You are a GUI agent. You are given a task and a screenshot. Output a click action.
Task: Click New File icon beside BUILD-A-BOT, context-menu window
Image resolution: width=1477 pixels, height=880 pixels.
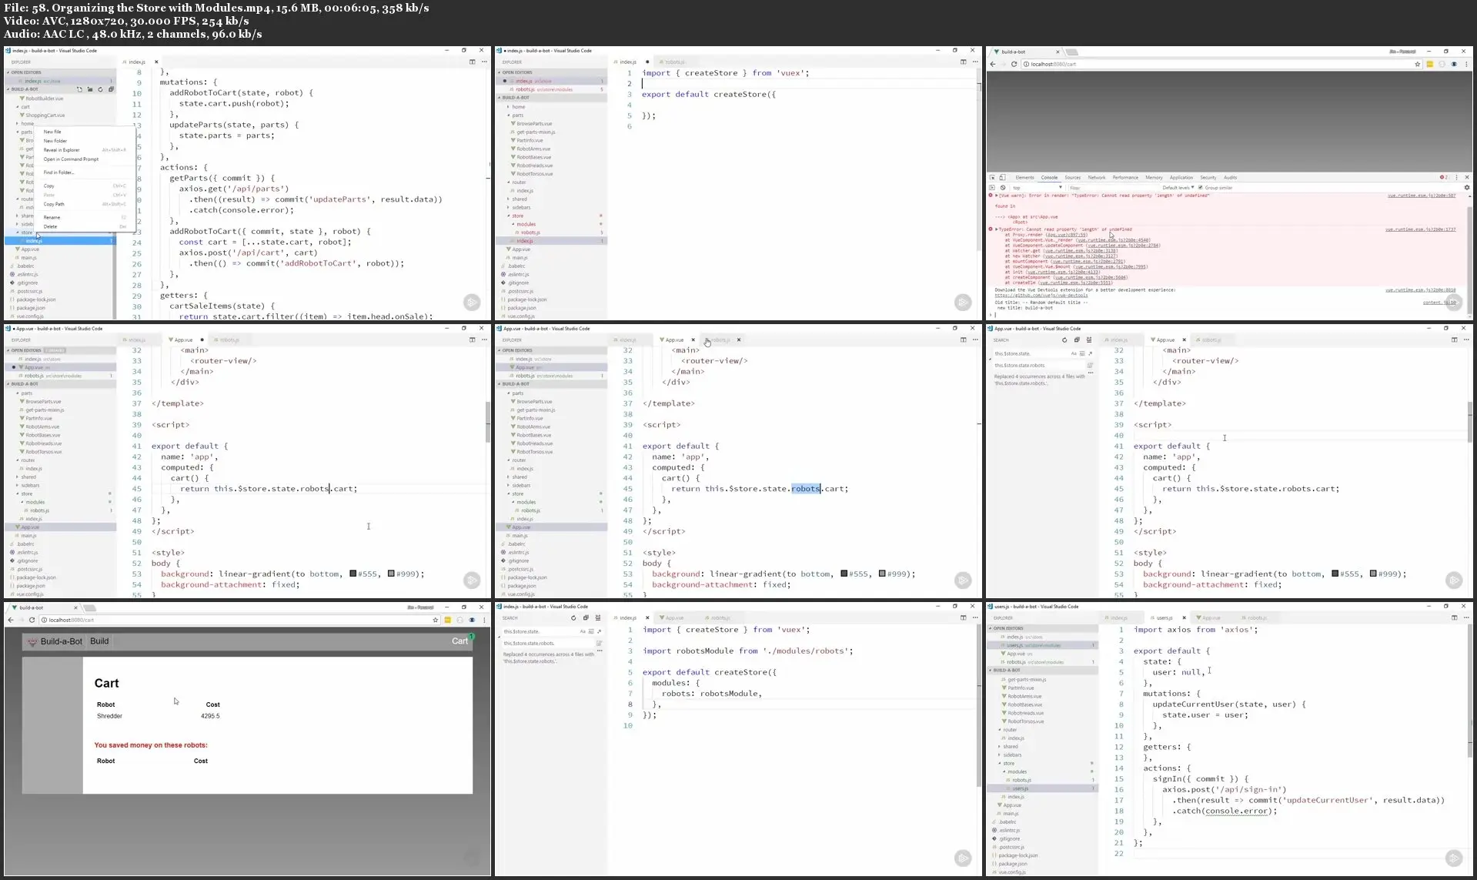79,89
